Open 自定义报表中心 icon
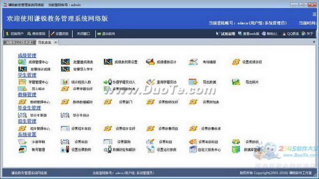The width and height of the screenshot is (319, 179). 193,149
